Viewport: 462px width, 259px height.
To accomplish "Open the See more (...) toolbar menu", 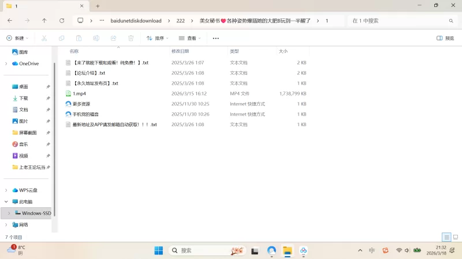I will point(216,38).
